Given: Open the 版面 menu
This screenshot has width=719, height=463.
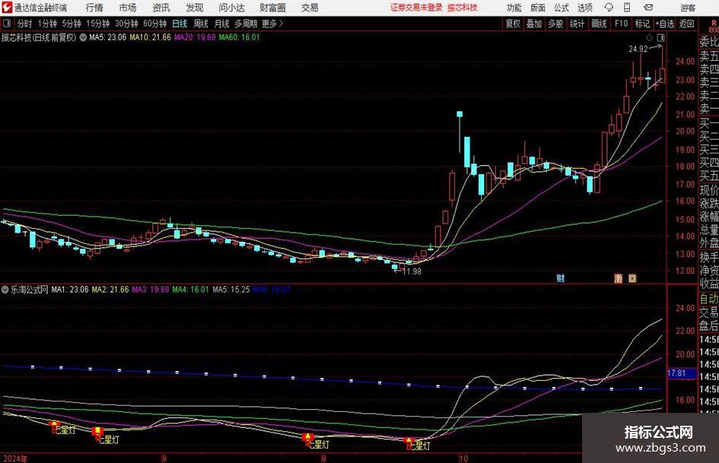Looking at the screenshot, I should tap(537, 8).
